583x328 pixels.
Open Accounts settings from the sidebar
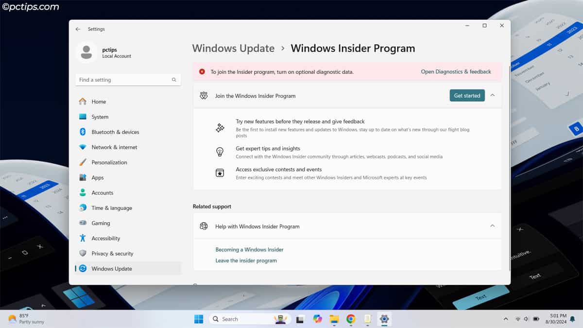pos(103,192)
